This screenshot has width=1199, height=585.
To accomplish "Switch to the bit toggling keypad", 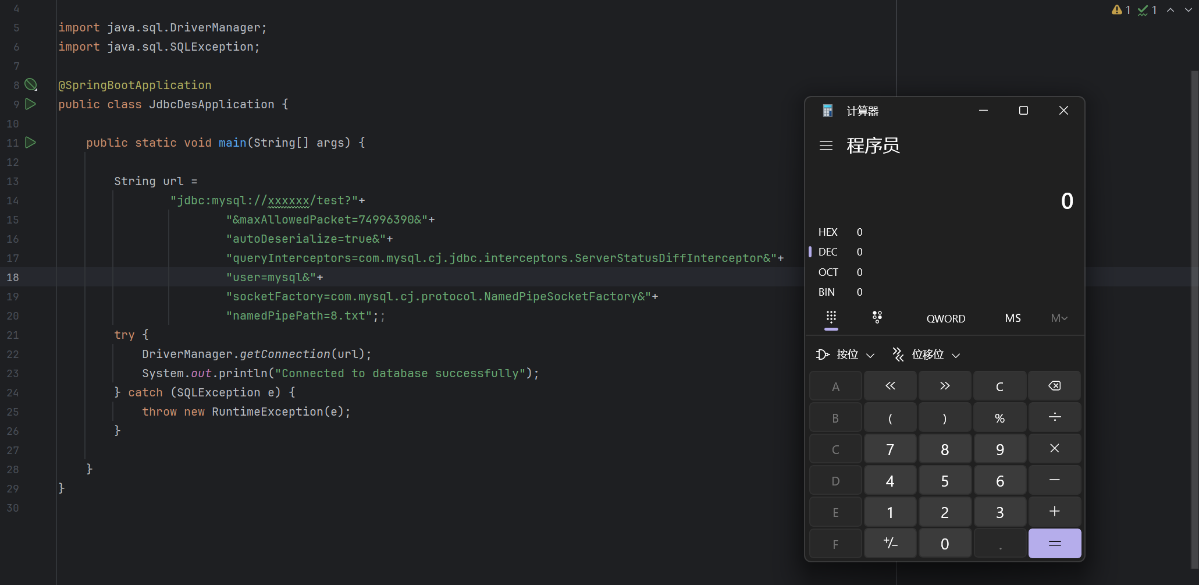I will coord(877,317).
